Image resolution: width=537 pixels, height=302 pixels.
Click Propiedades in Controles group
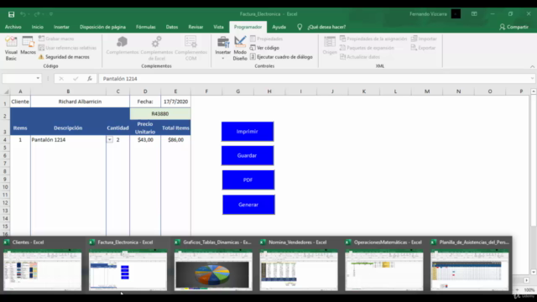pos(267,39)
